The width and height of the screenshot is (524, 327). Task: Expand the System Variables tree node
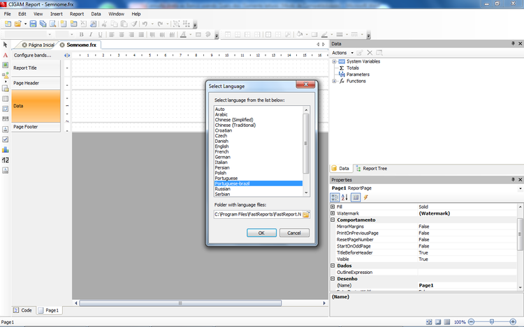(x=334, y=61)
